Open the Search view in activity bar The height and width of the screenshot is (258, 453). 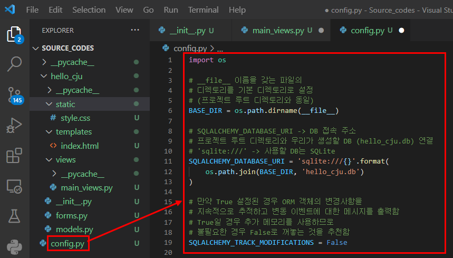click(14, 63)
